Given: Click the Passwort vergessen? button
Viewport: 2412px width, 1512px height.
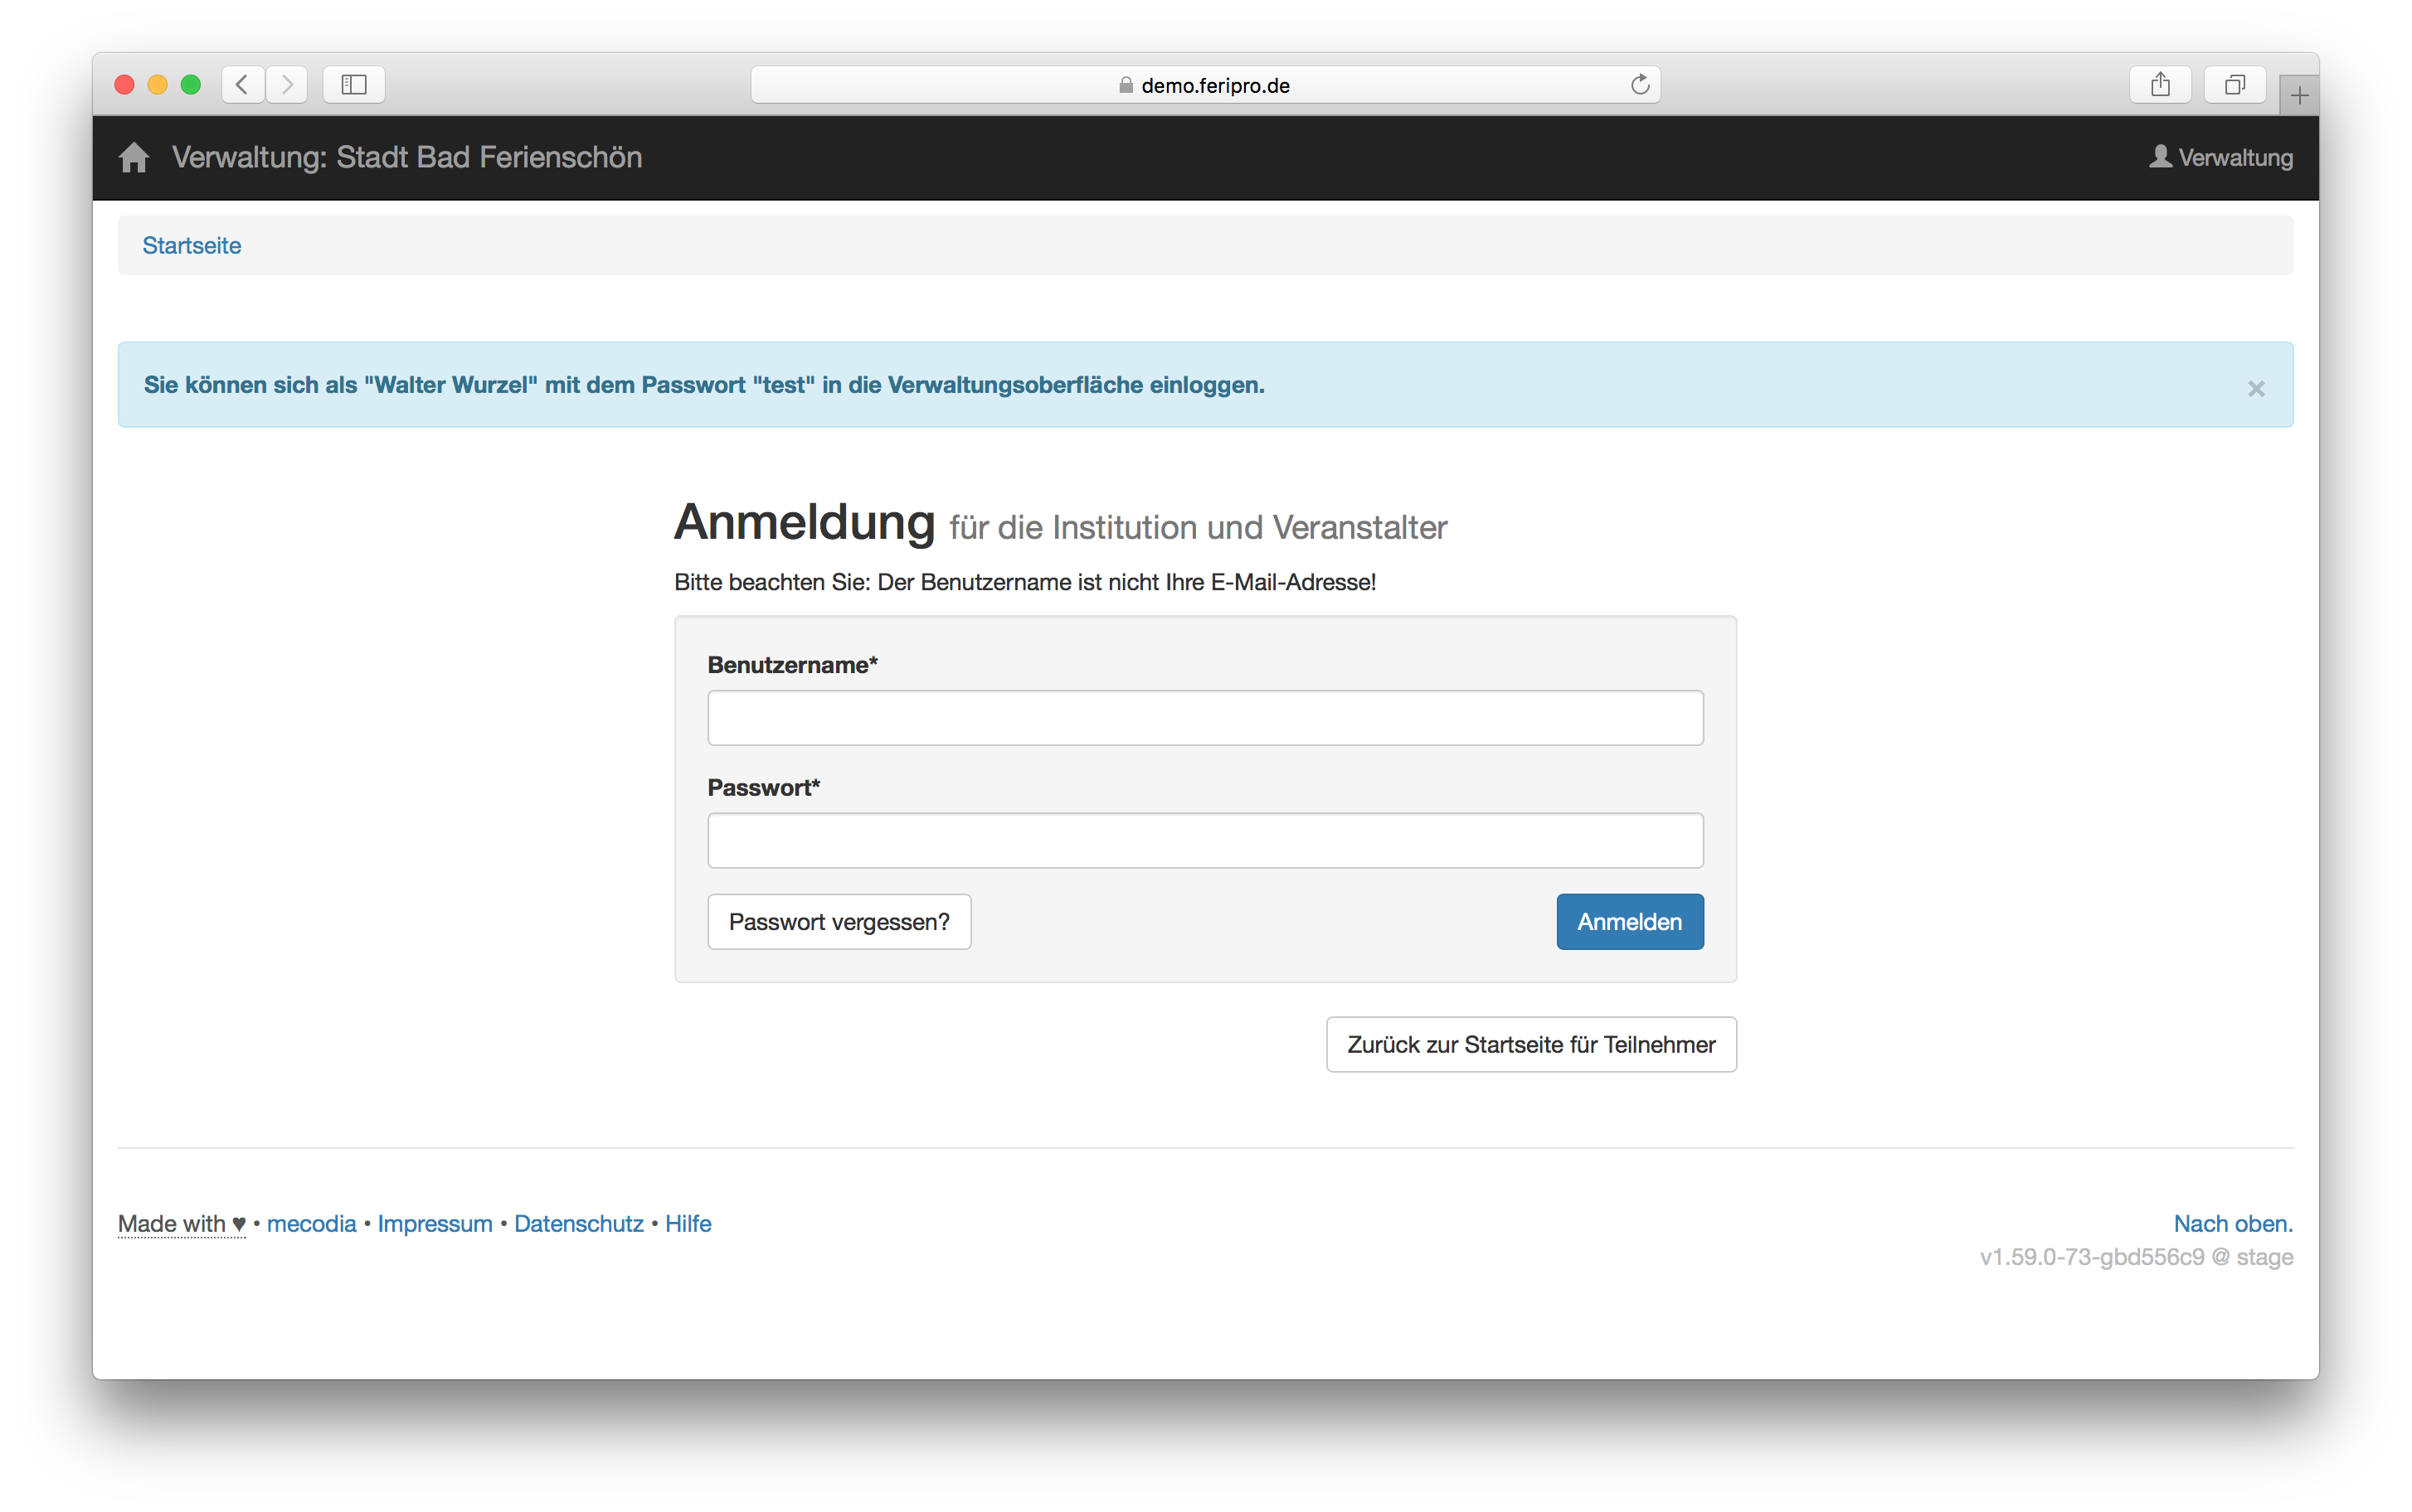Looking at the screenshot, I should [839, 922].
